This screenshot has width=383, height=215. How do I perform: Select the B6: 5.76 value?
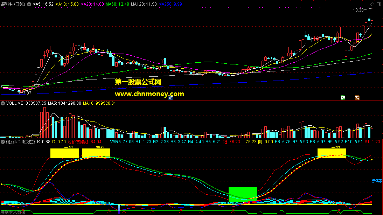pyautogui.click(x=283, y=142)
